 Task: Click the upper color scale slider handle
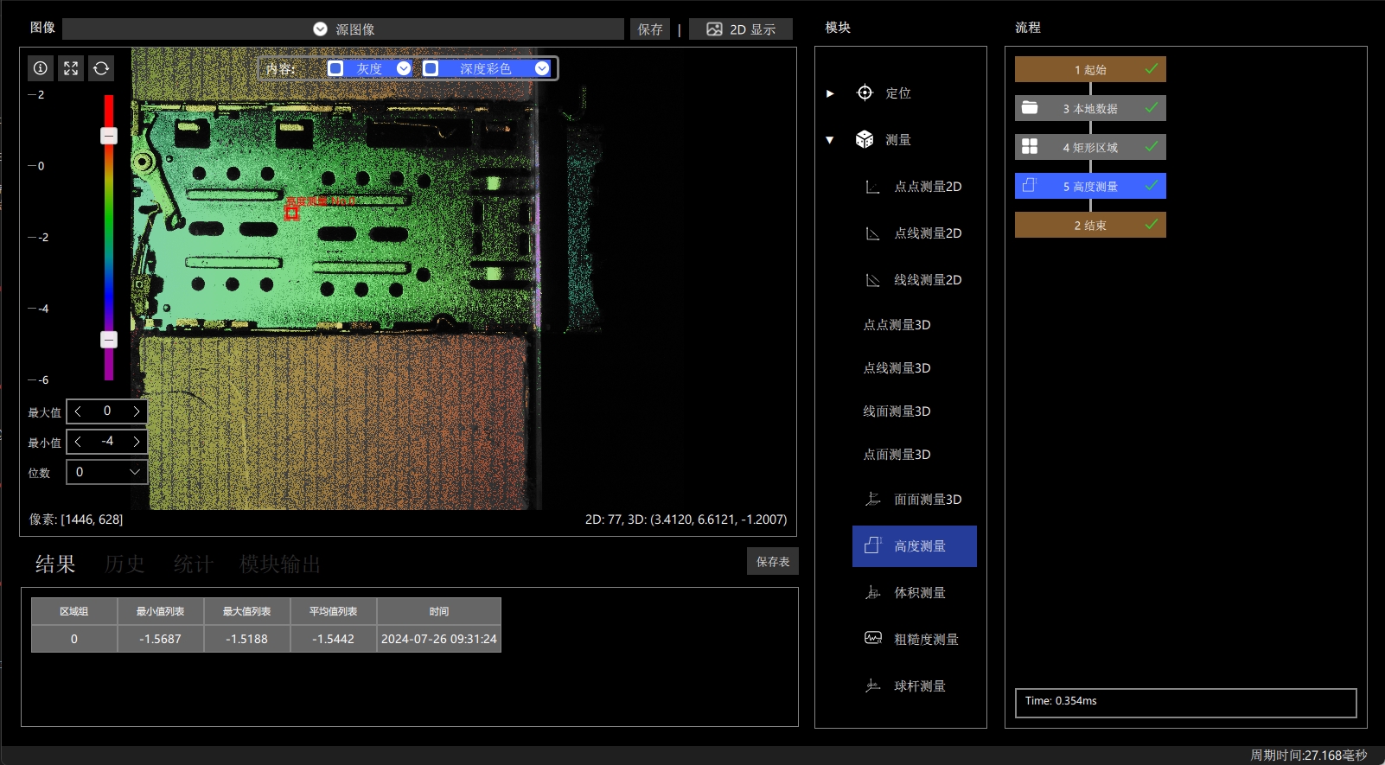click(109, 136)
